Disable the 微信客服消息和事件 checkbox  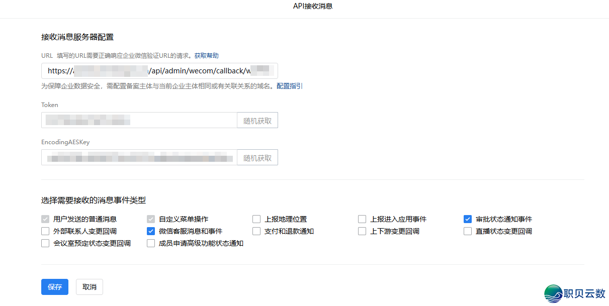tap(151, 231)
